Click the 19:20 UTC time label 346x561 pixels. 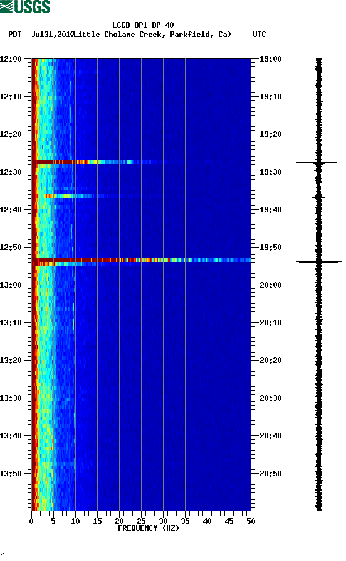[x=270, y=134]
